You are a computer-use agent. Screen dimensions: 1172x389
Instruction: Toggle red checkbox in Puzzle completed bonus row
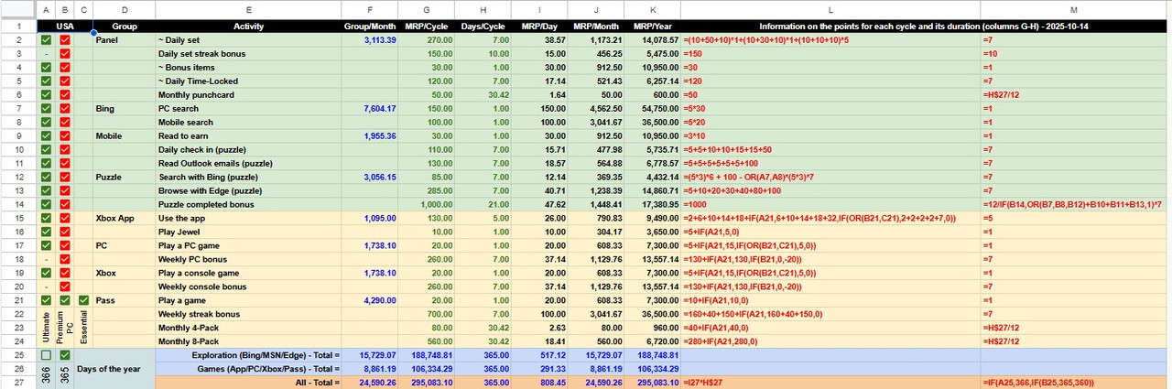coord(64,204)
